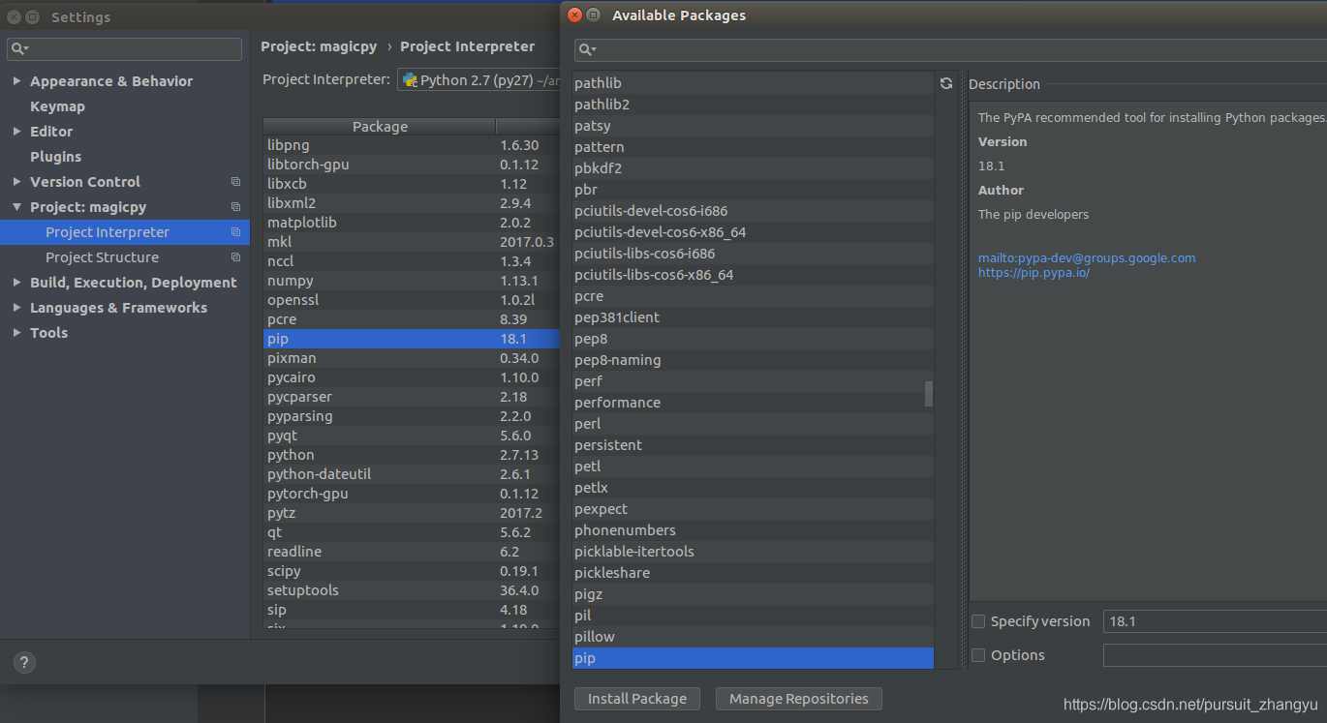Image resolution: width=1327 pixels, height=723 pixels.
Task: Select Plugins in settings tree
Action: click(x=55, y=157)
